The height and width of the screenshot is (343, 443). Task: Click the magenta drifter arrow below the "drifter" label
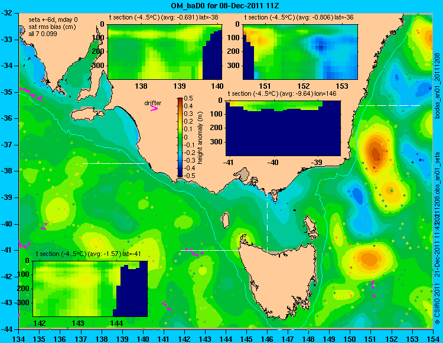(x=154, y=109)
